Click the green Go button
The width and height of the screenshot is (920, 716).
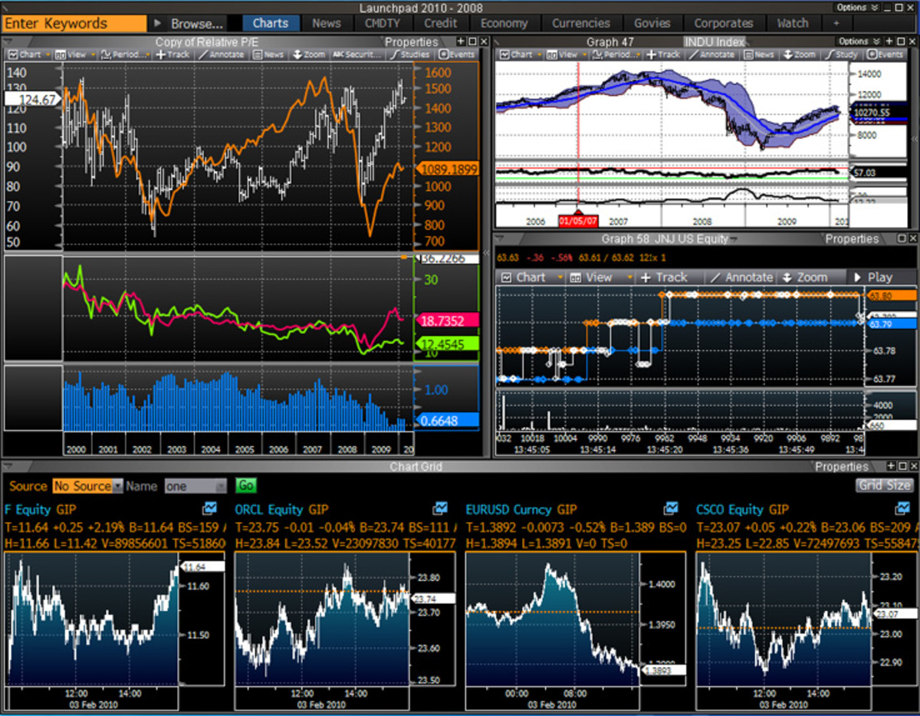point(246,486)
